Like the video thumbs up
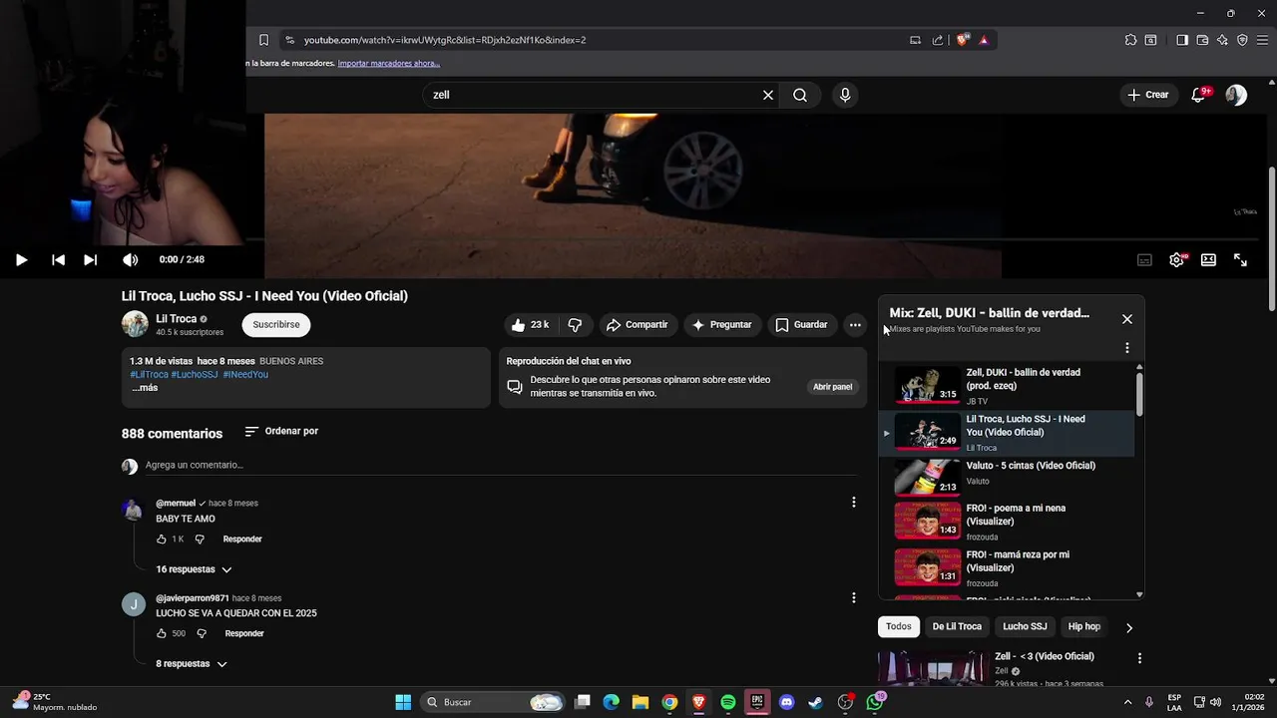Screen dimensions: 1277x718 pos(531,324)
